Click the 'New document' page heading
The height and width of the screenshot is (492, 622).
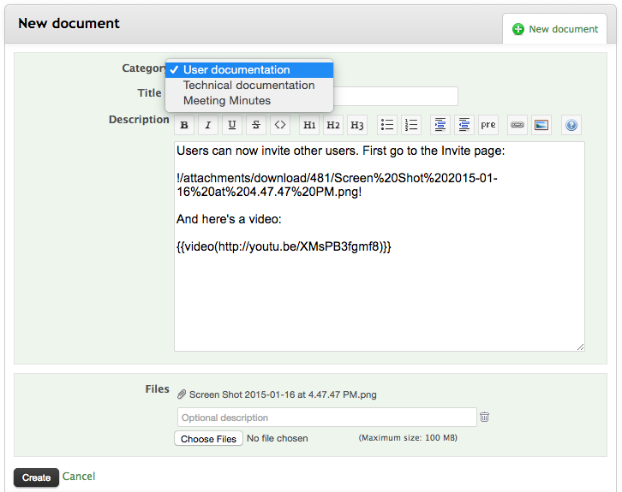pyautogui.click(x=69, y=23)
